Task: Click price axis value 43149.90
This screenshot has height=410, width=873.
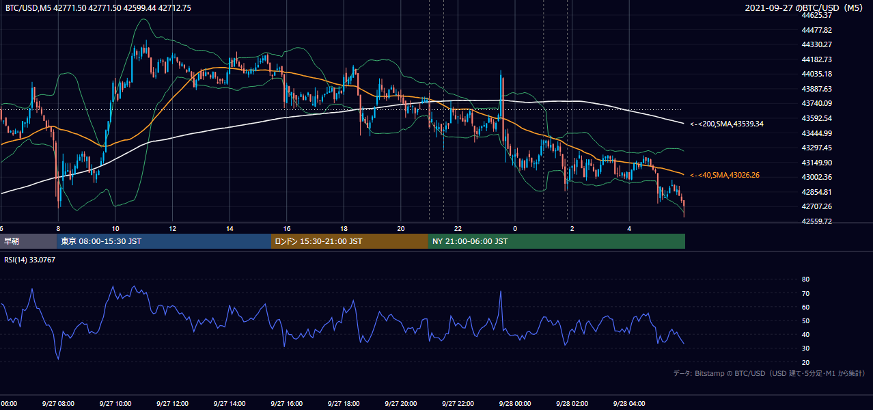Action: (817, 163)
